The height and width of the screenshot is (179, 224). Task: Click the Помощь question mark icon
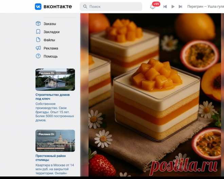(x=38, y=56)
